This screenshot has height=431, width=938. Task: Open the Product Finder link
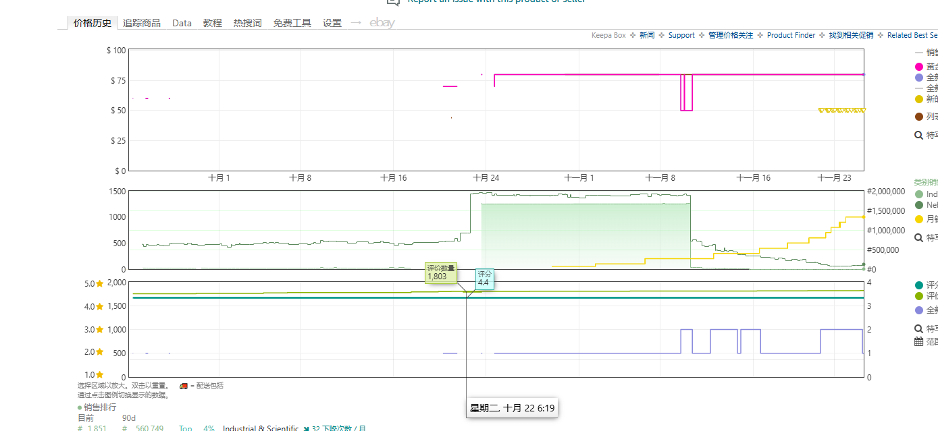[791, 35]
